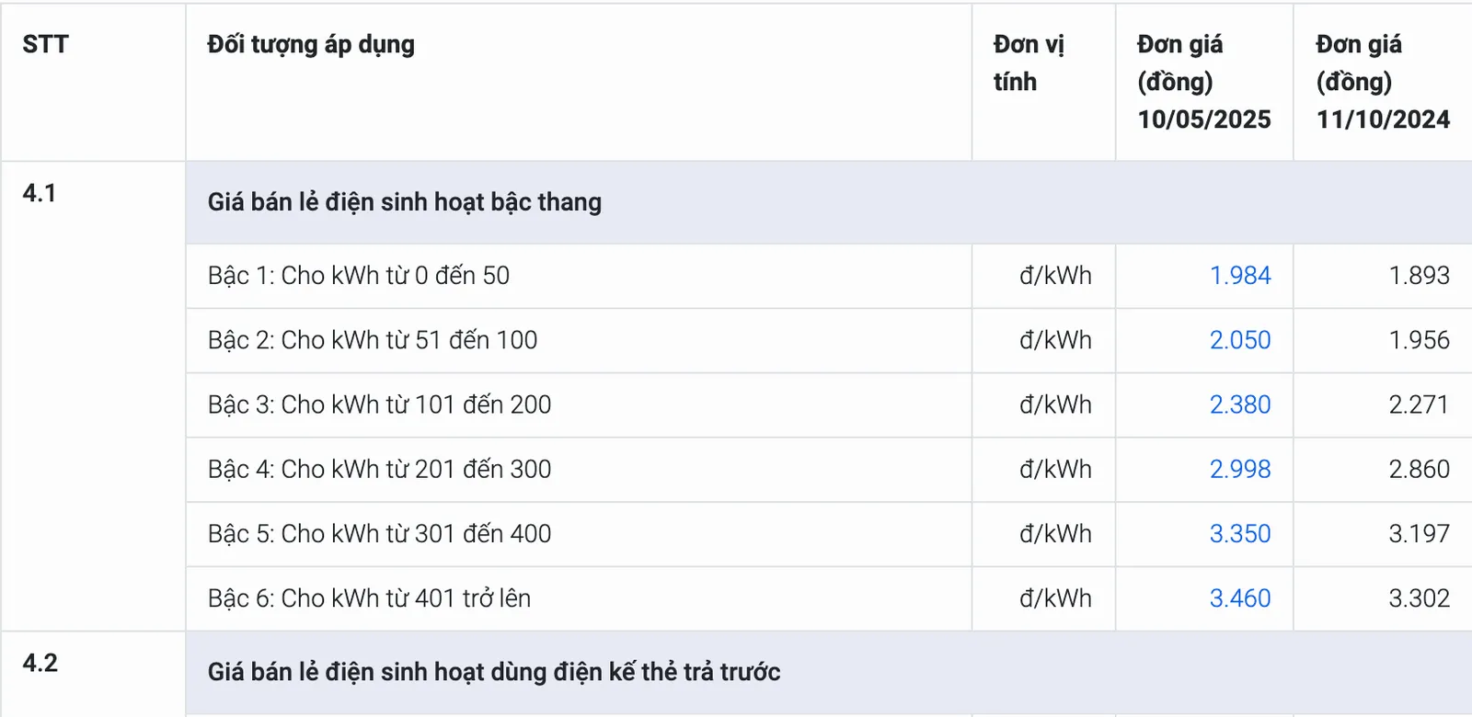Click the Đơn giá 10/05/2025 column header
1472x717 pixels.
(x=1203, y=82)
